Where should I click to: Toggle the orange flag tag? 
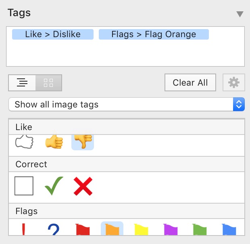(x=112, y=229)
